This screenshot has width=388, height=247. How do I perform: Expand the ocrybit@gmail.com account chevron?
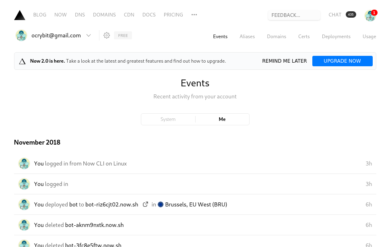89,35
